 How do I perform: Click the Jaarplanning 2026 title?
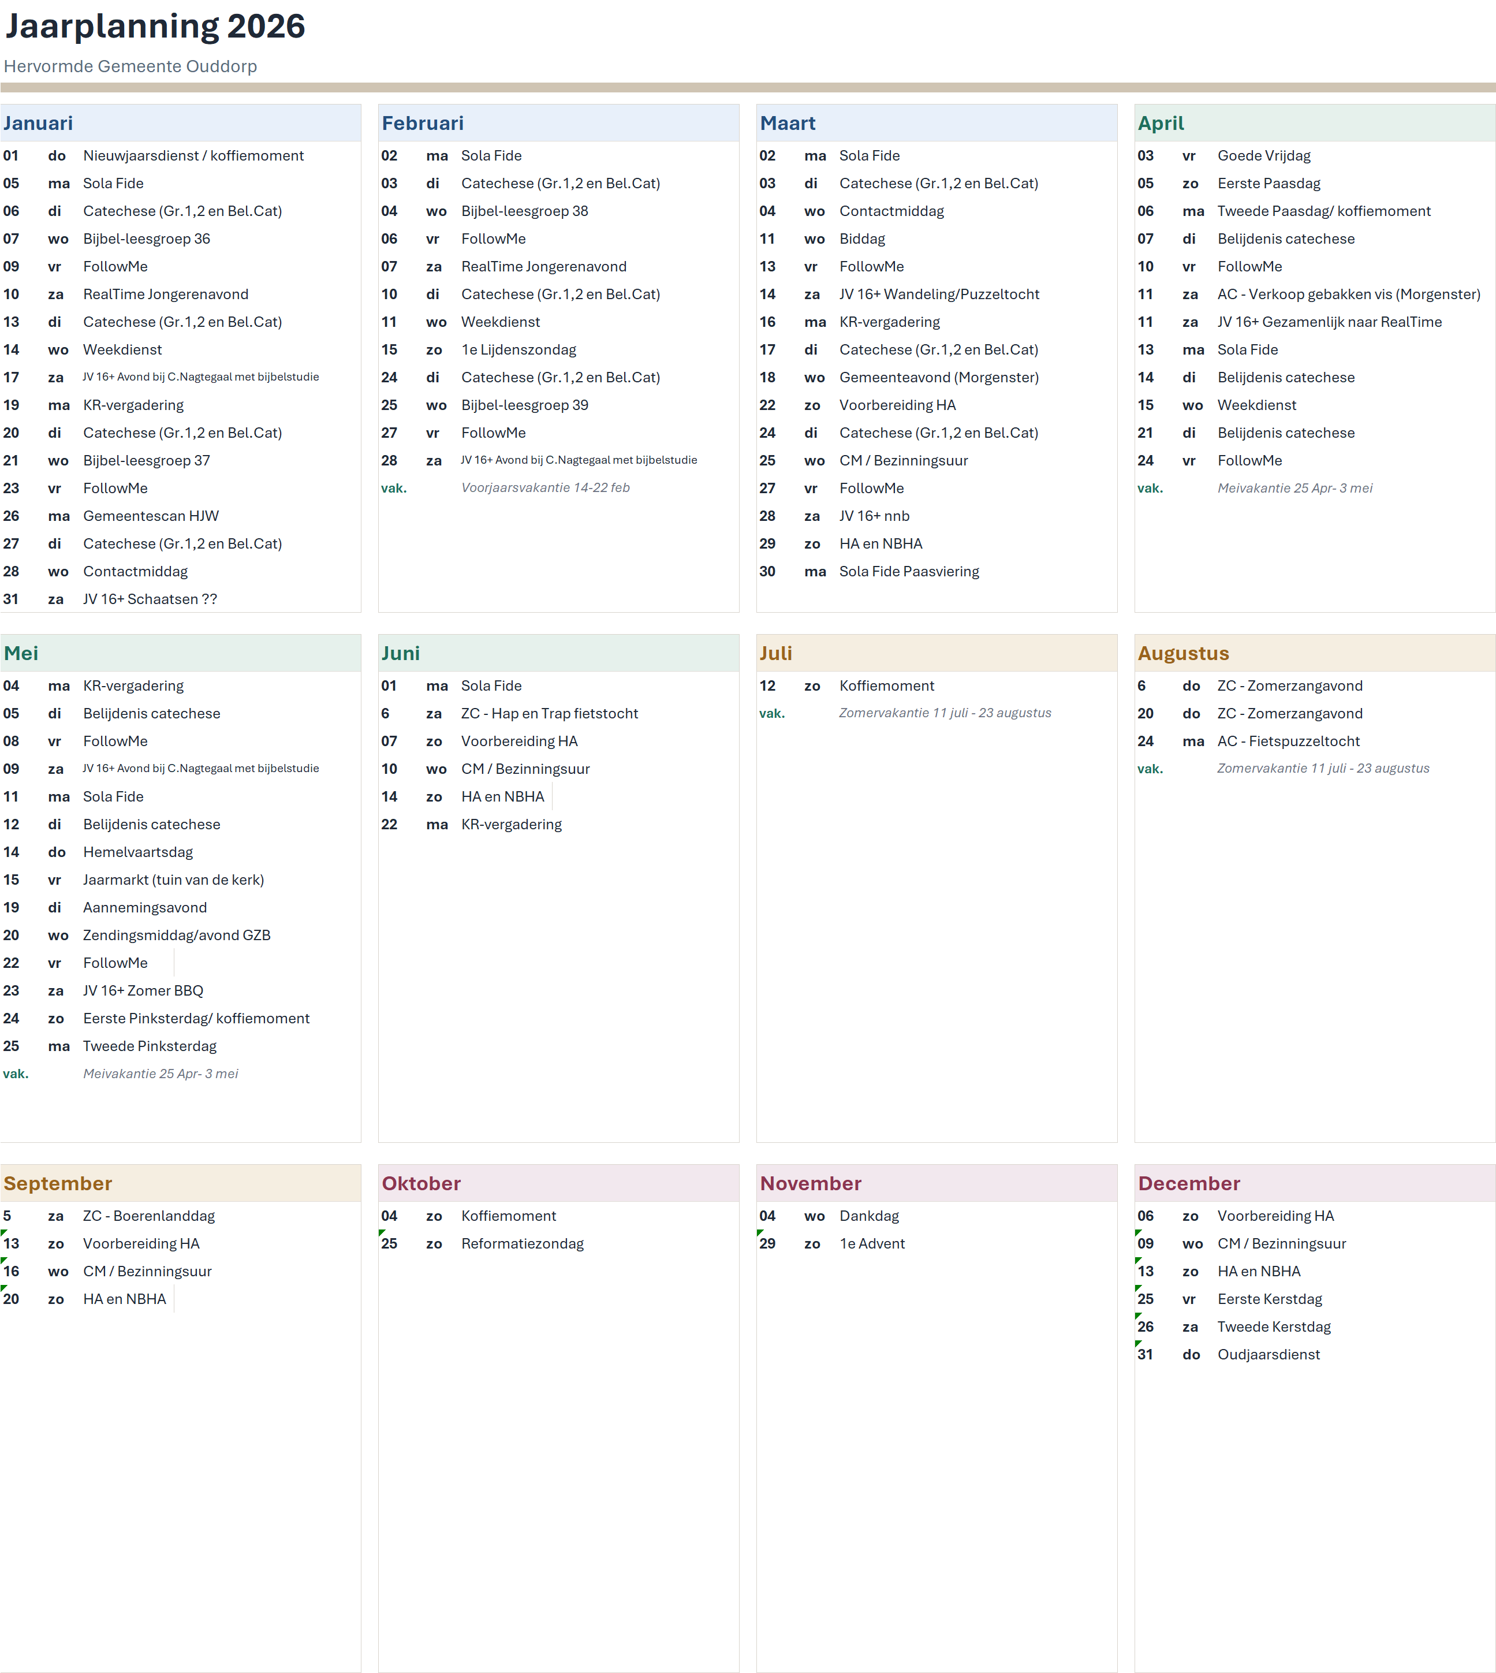(155, 27)
